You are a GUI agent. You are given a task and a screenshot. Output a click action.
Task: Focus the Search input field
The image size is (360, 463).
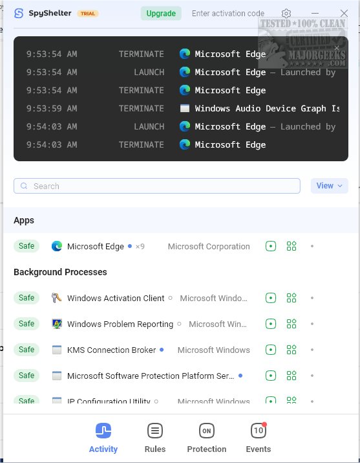coord(157,186)
